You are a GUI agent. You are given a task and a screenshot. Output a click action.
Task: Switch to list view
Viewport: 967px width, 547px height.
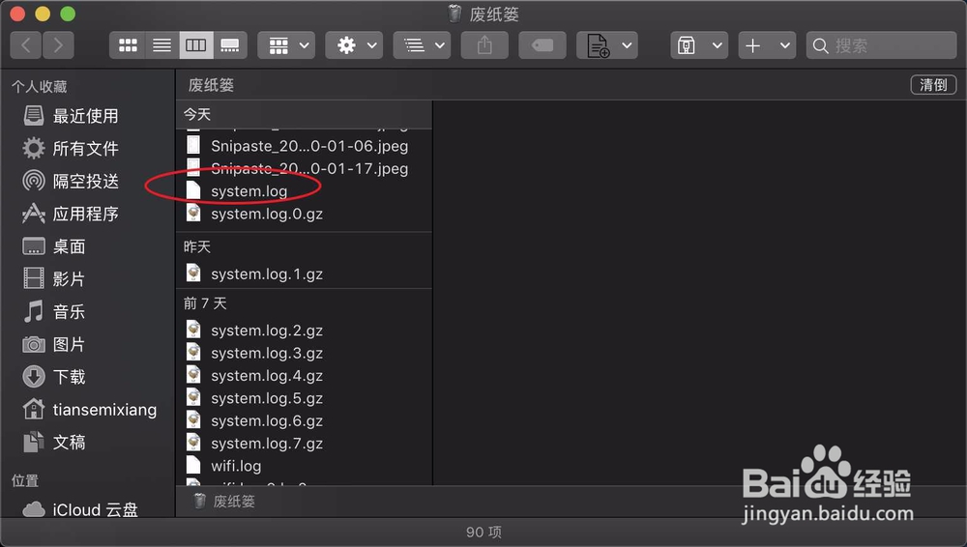click(x=162, y=45)
